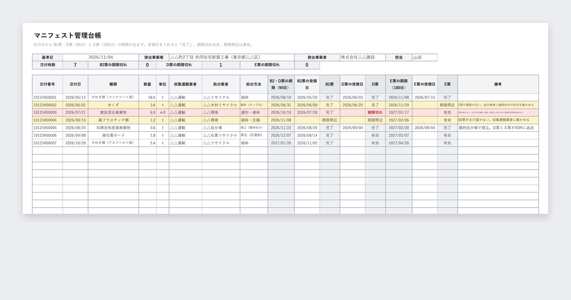The image size is (571, 300).
Task: Select the △△処分場 cell
Action: pos(221,128)
